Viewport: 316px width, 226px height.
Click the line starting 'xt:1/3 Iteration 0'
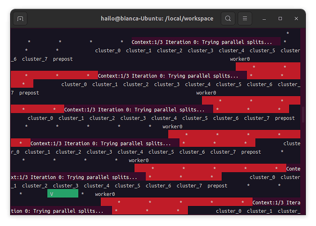(x=74, y=177)
